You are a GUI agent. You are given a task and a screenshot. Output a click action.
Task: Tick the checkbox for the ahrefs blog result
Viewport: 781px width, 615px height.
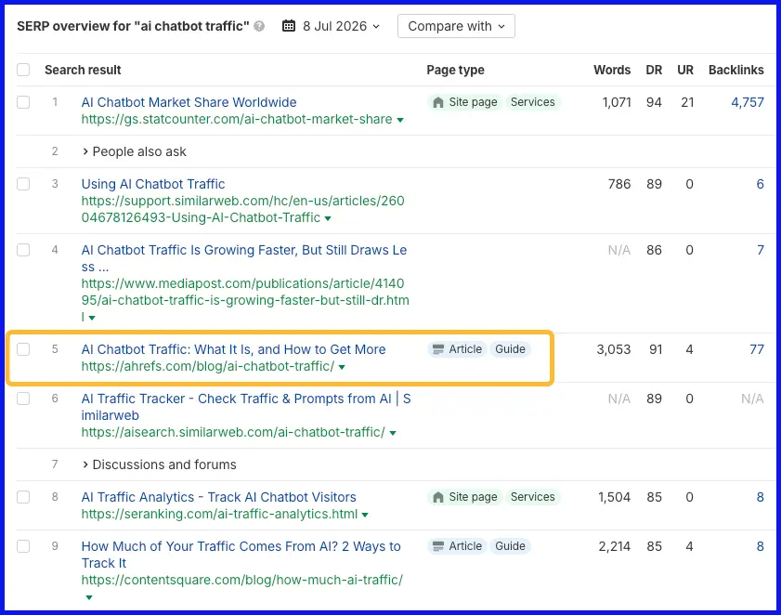[23, 349]
